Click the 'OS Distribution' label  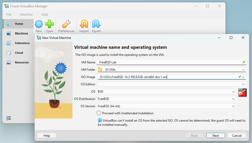[85, 99]
